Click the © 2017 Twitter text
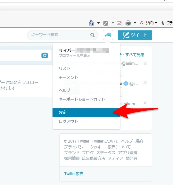Screen dimensions: 173x185 [77, 141]
